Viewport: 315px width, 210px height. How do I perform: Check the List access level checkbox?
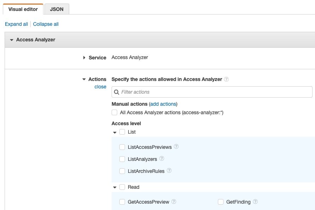tap(122, 132)
